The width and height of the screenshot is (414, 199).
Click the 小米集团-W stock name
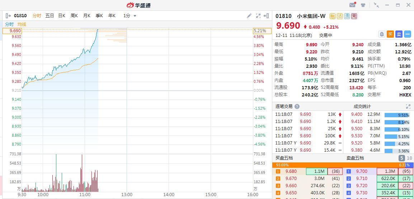click(311, 16)
